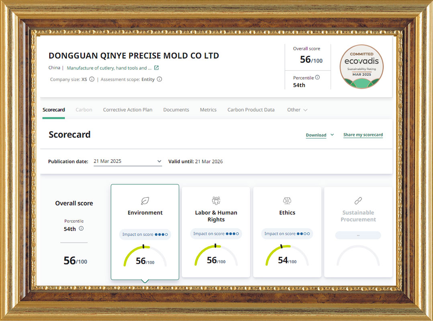Click Impact on score badge on Labor & Human Rights card
Image resolution: width=433 pixels, height=321 pixels.
point(216,234)
